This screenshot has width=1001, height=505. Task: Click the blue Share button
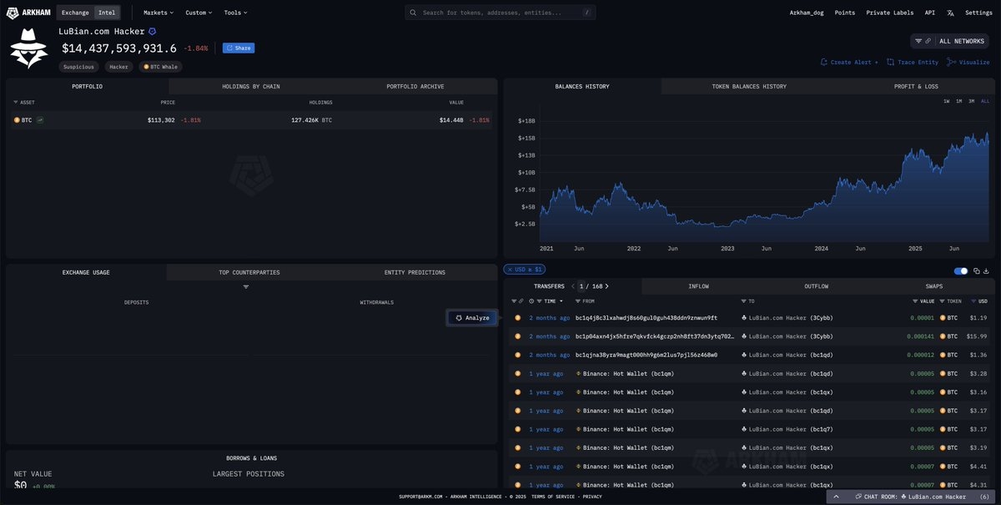[238, 48]
